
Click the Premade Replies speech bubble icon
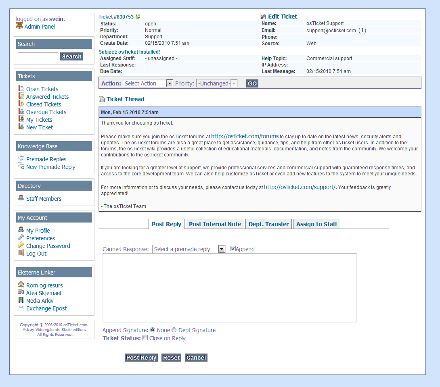click(21, 158)
